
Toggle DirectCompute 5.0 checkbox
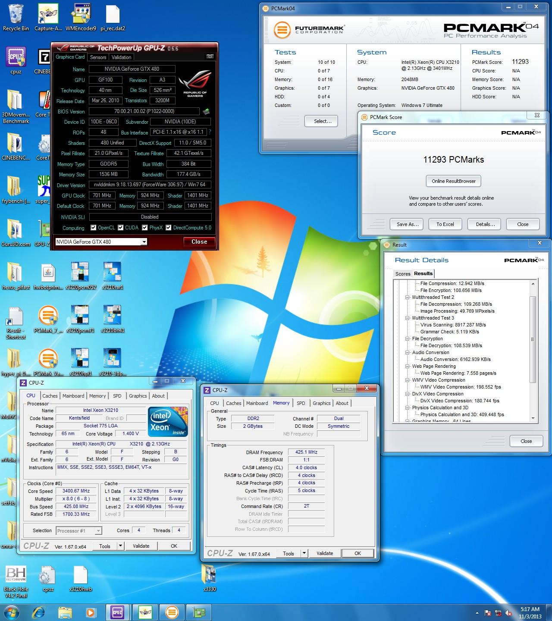coord(169,228)
